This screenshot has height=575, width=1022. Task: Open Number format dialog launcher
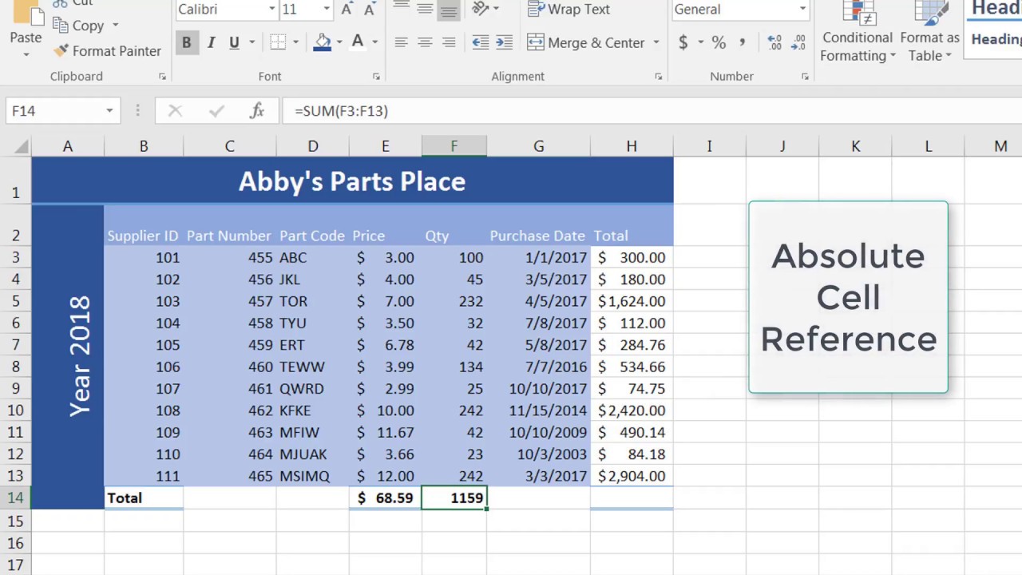(805, 77)
